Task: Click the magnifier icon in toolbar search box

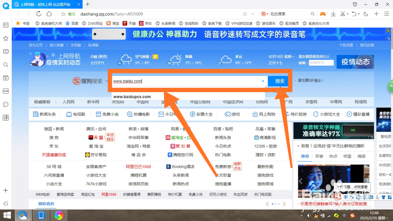Action: (312, 14)
